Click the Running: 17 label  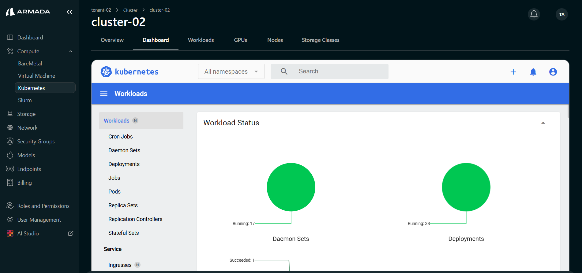point(244,223)
